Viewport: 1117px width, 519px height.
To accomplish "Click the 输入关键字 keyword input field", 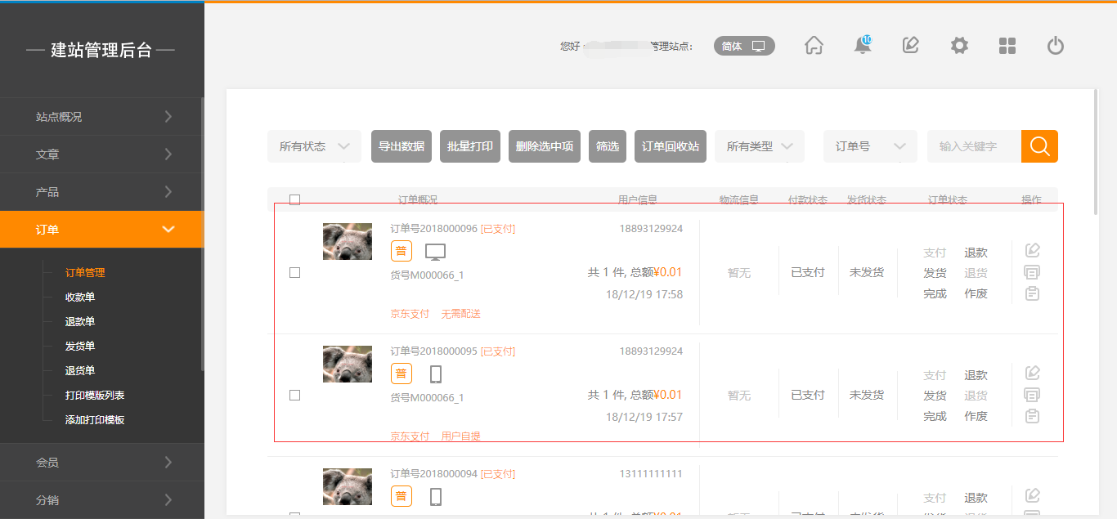I will pos(973,146).
